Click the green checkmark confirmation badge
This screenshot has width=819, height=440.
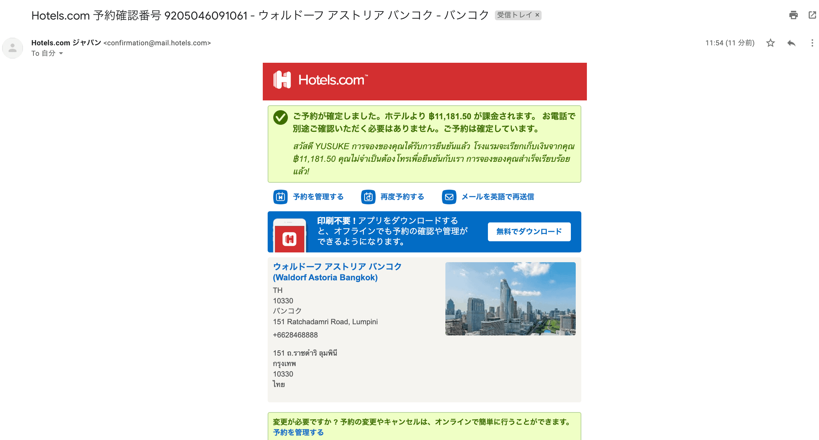pos(280,118)
